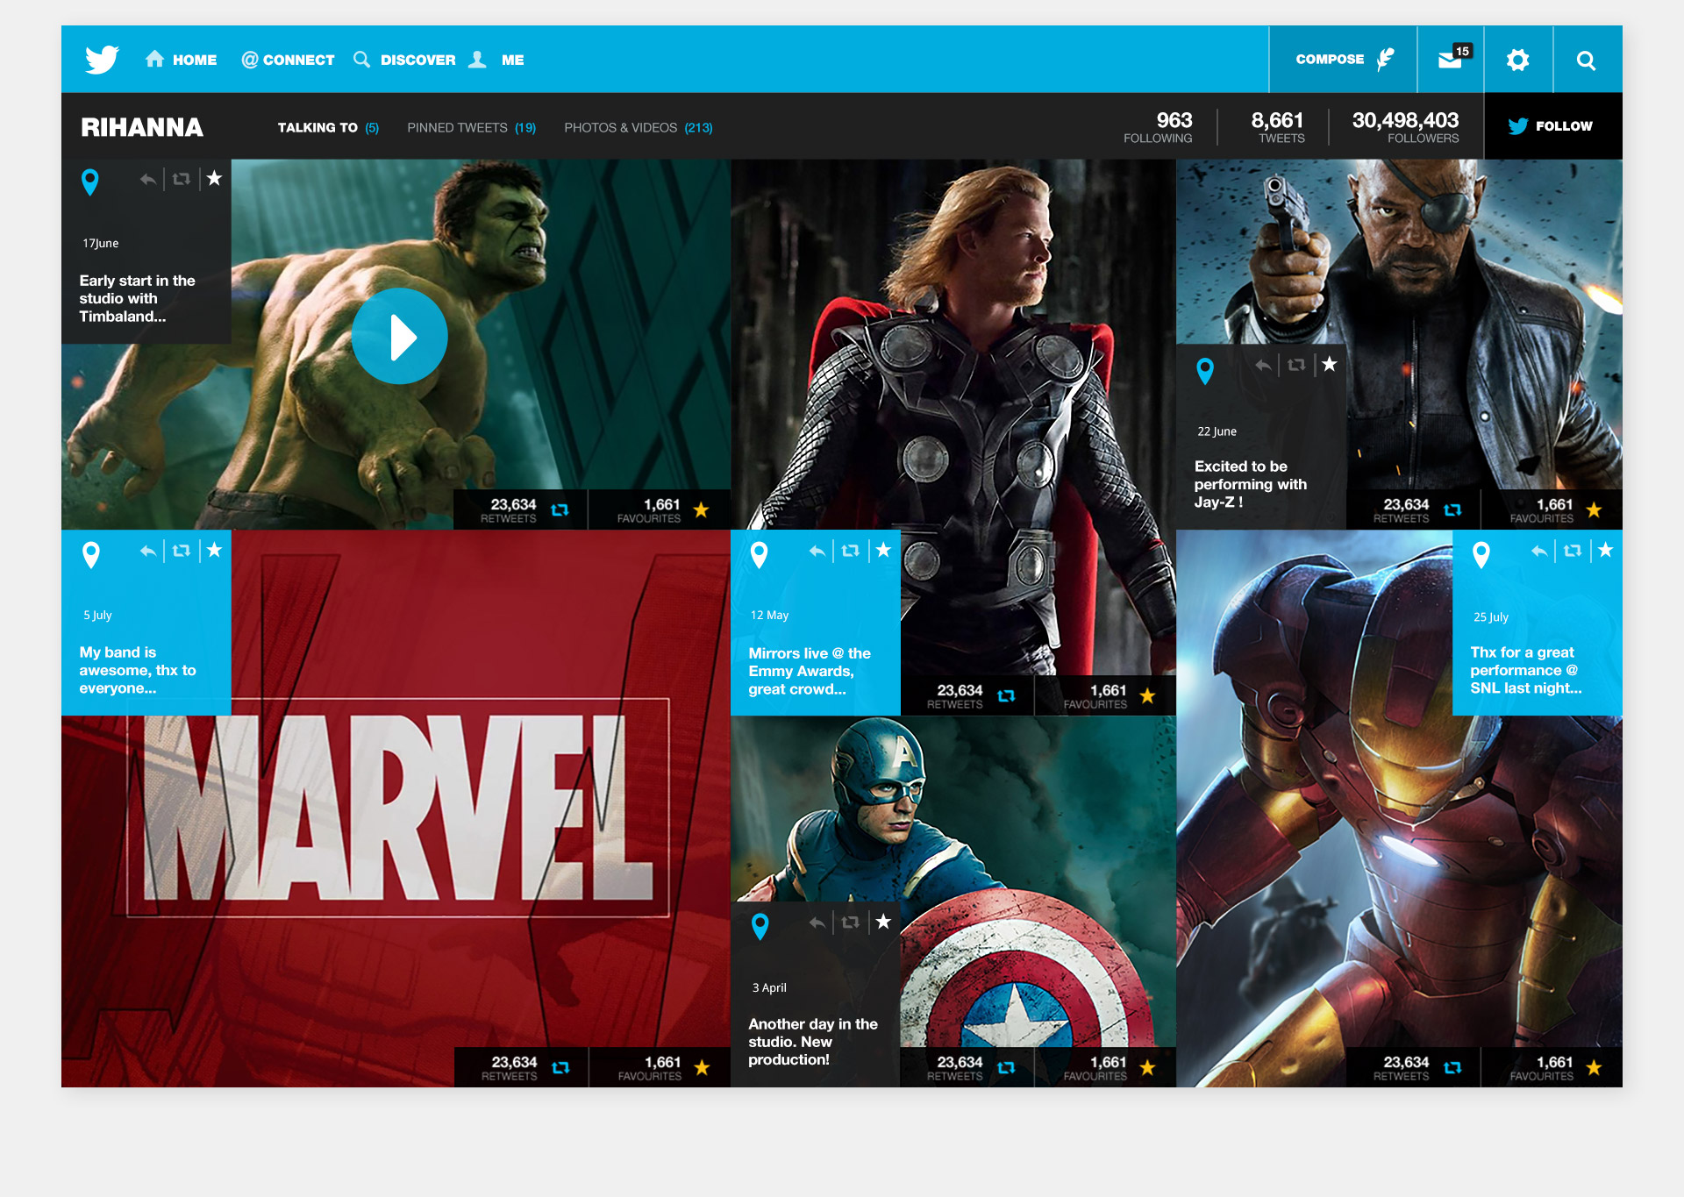This screenshot has width=1684, height=1197.
Task: Retweet the 'My band is awesome' tweet
Action: click(x=182, y=551)
